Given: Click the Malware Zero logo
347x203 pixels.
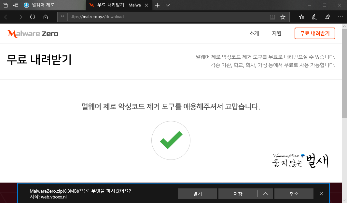Looking at the screenshot, I should click(33, 34).
